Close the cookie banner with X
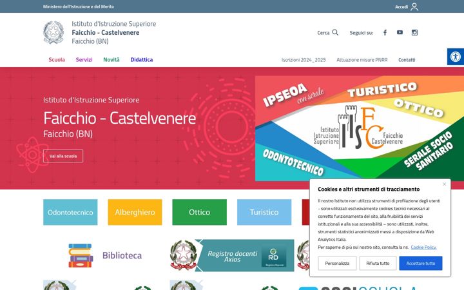464x290 pixels. pos(444,184)
